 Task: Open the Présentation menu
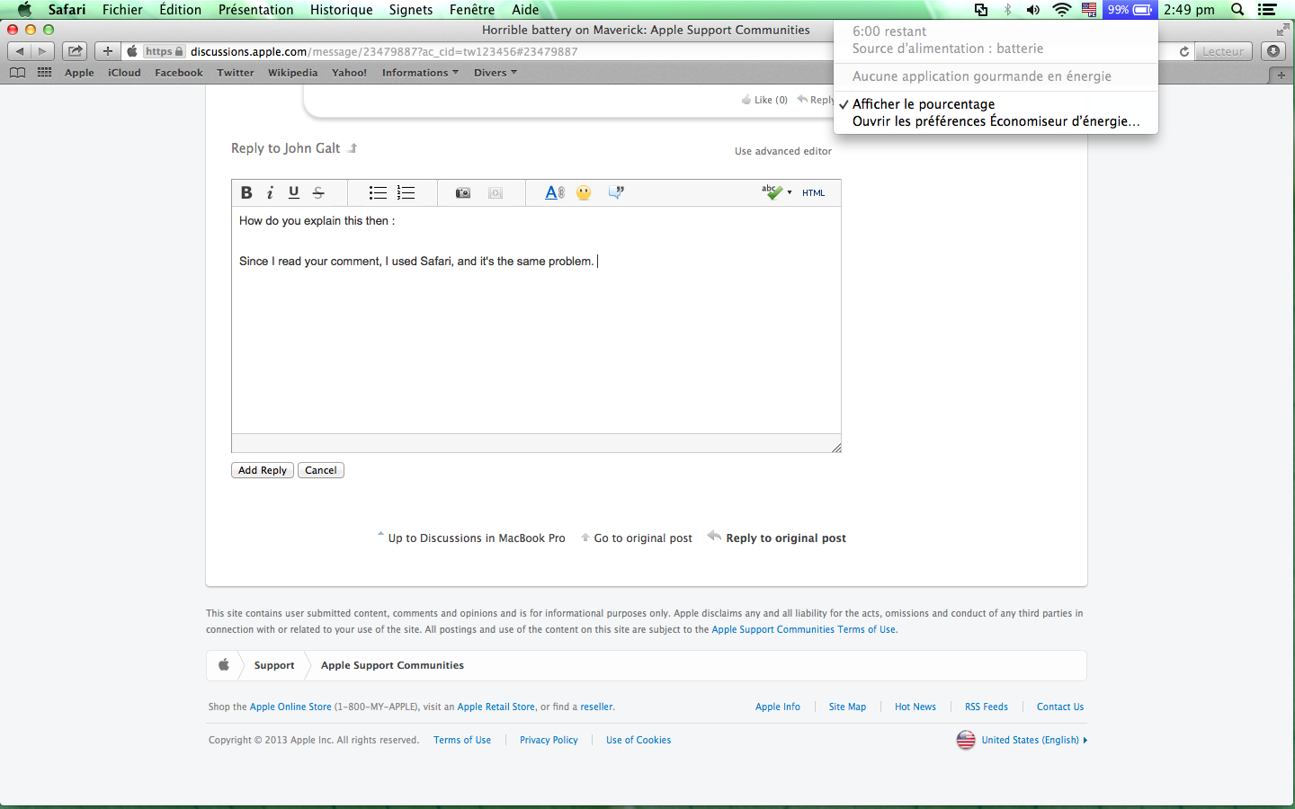click(256, 10)
